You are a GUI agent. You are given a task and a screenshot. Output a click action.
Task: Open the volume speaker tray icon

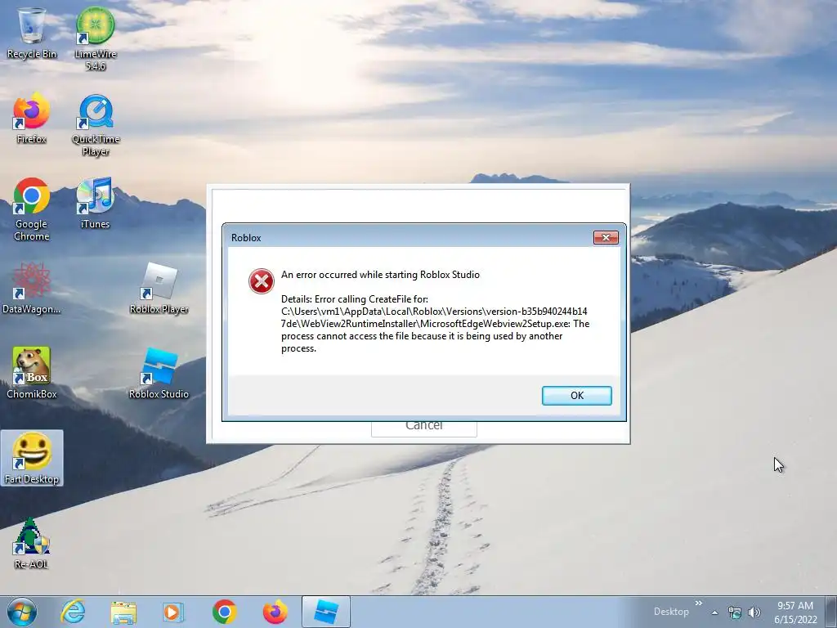coord(754,612)
